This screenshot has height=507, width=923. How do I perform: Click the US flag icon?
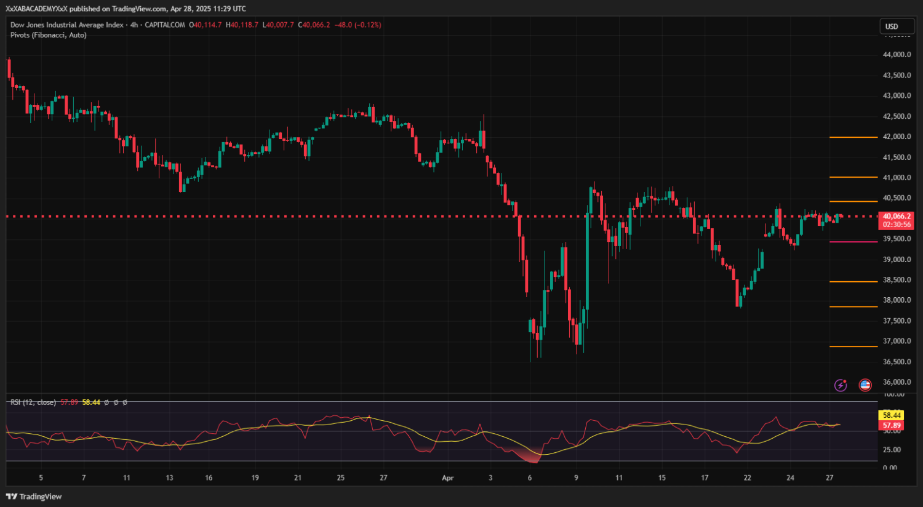(x=865, y=385)
